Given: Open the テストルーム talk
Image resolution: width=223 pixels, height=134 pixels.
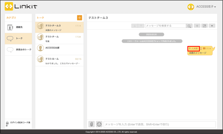Looking at the screenshot, I should 59,60.
